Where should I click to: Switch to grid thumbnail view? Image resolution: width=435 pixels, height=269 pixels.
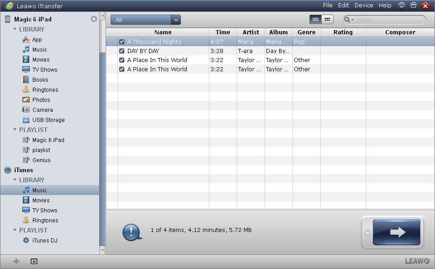point(327,20)
